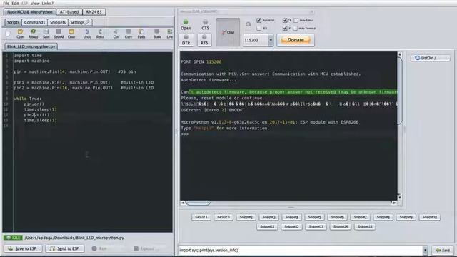Switch to the Snippets tab
The height and width of the screenshot is (257, 457).
click(57, 22)
